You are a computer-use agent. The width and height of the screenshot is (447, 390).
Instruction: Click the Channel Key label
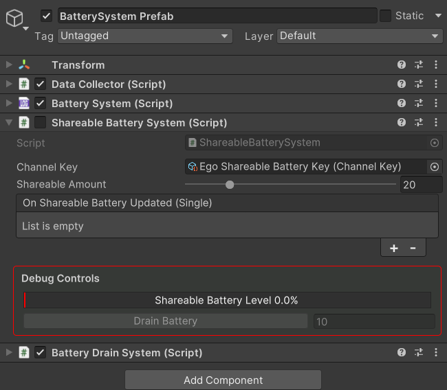click(x=47, y=167)
